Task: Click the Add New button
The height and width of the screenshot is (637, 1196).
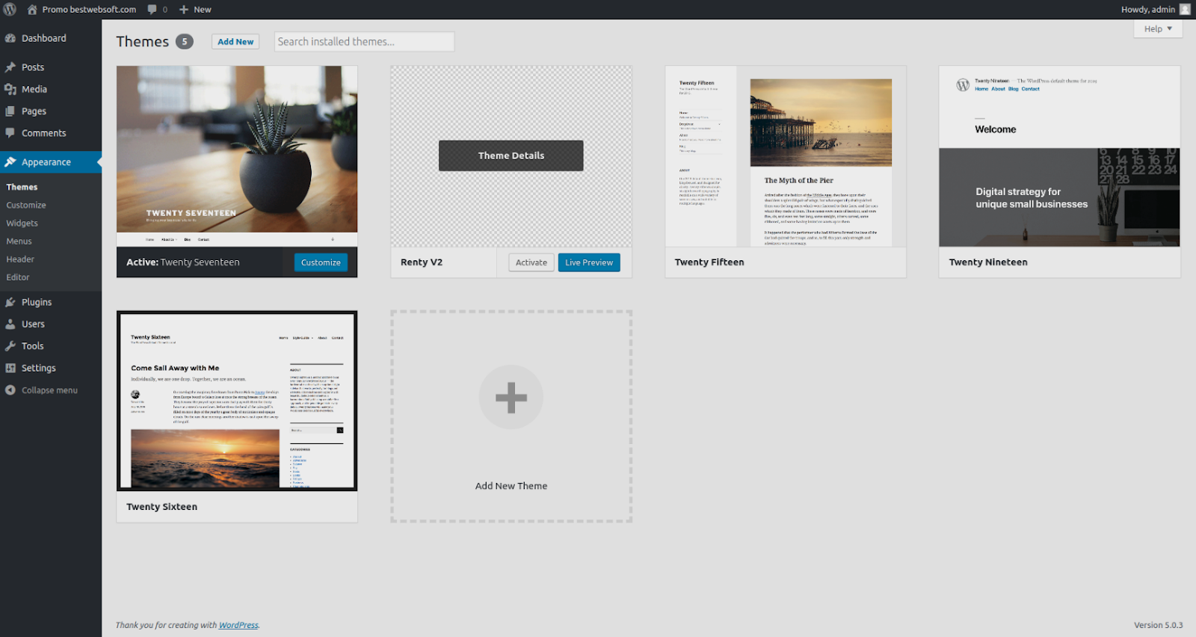Action: 235,42
